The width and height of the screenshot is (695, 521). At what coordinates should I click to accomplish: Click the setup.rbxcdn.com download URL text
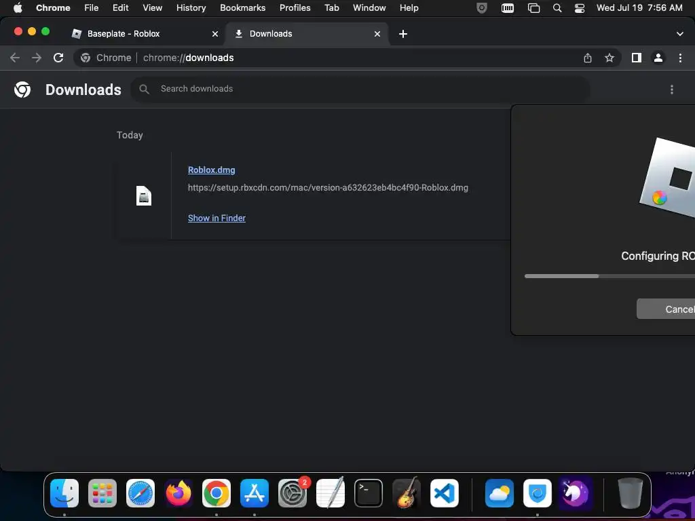(328, 188)
